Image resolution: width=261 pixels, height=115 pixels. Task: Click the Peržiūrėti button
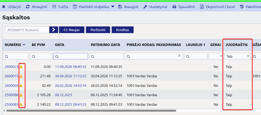[98, 30]
